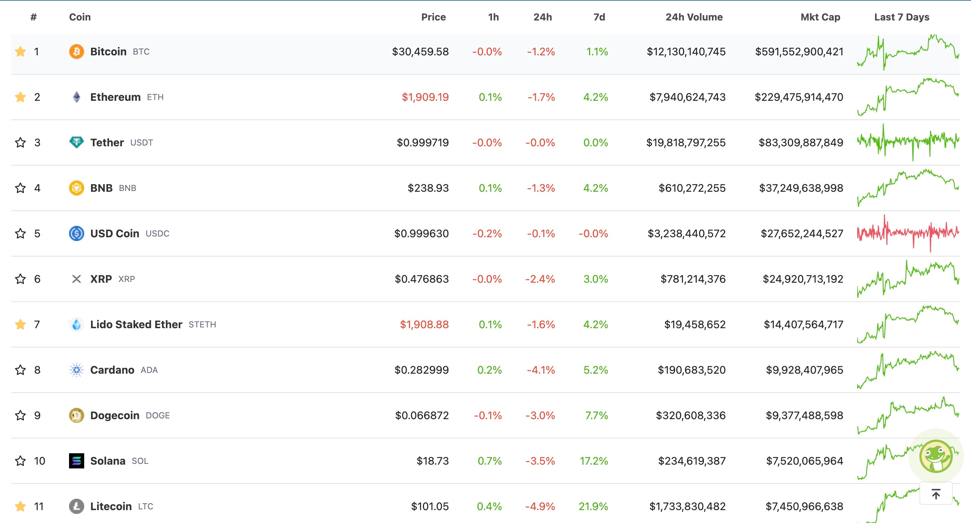Open the Tether coin page link
Screen dimensions: 971x523
[107, 142]
